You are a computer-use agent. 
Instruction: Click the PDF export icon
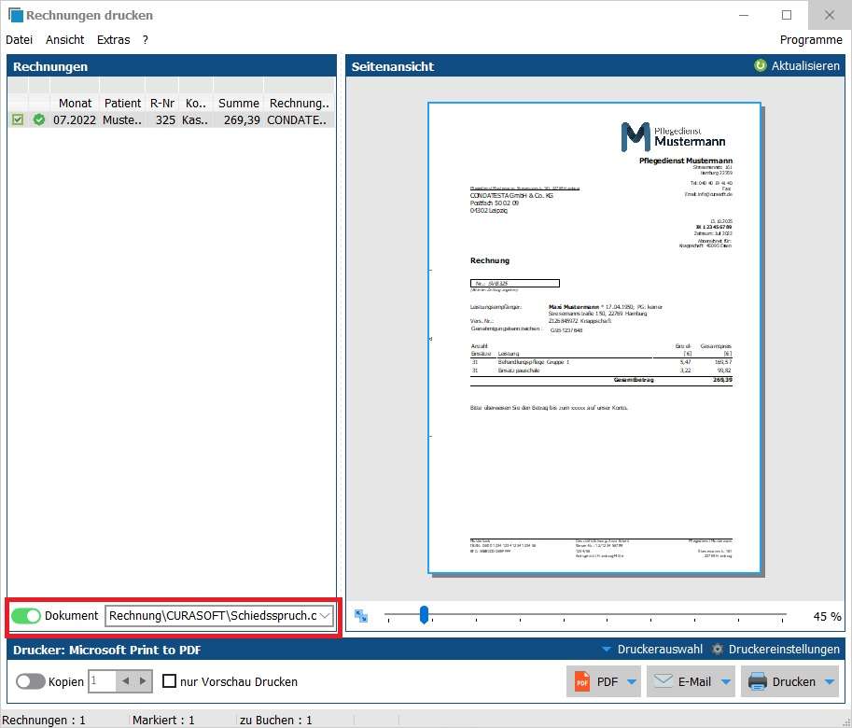(x=582, y=681)
